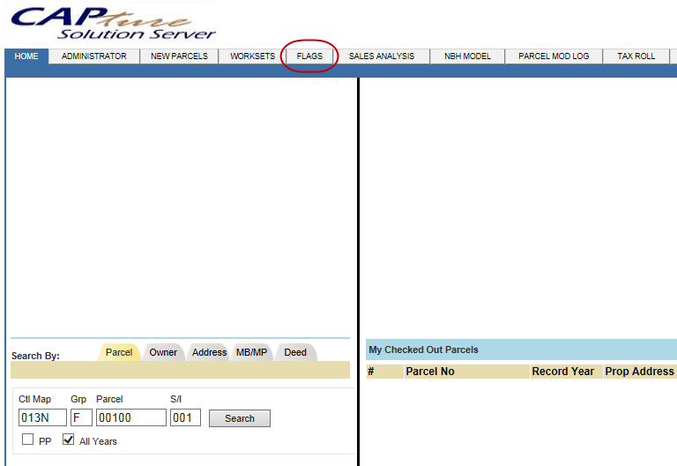Click the CAPture Solution Server logo
The width and height of the screenshot is (677, 466).
coord(113,23)
